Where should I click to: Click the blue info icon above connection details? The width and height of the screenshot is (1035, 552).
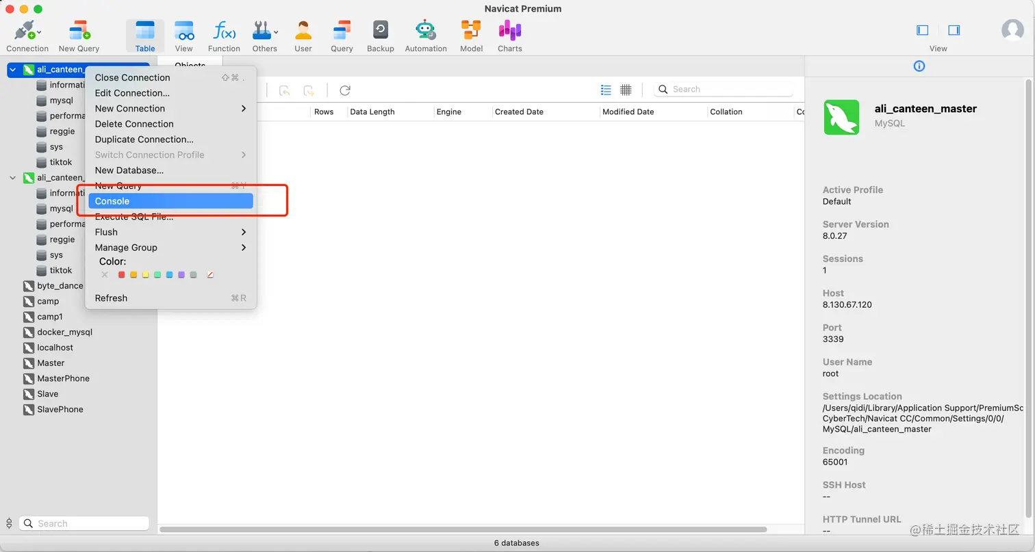[x=919, y=66]
